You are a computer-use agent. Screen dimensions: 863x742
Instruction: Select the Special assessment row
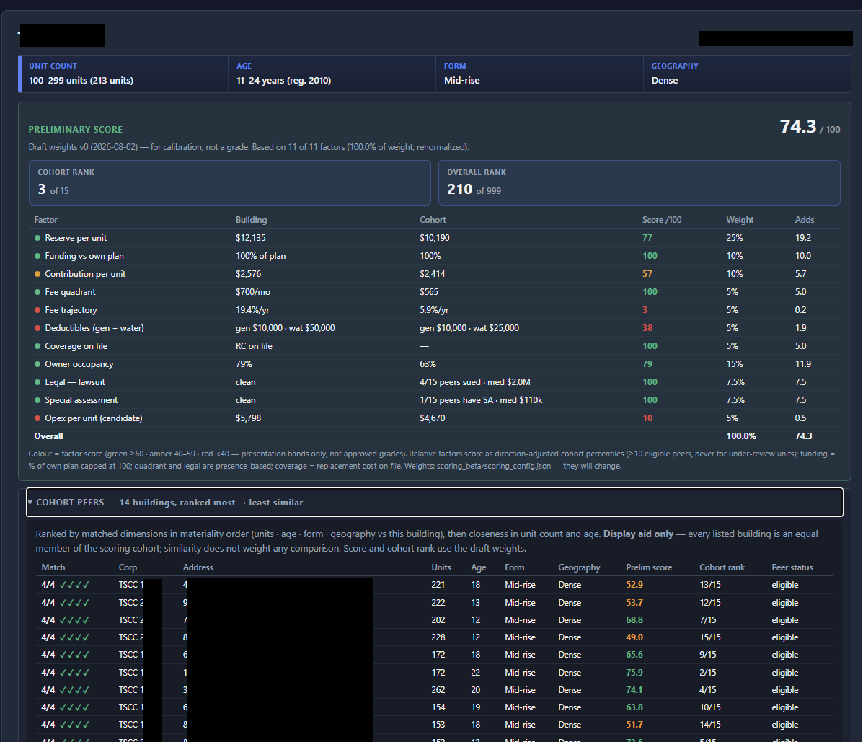pos(434,400)
